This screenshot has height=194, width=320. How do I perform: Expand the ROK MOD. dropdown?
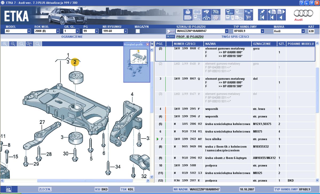[x=58, y=31]
